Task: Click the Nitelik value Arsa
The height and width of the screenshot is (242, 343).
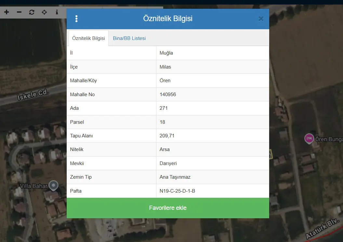Action: coord(165,149)
